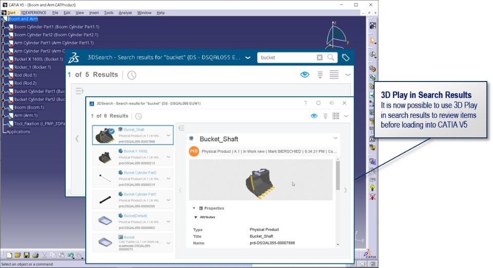Click the Select arrow tool in right toolbar
The height and width of the screenshot is (268, 493).
[373, 40]
